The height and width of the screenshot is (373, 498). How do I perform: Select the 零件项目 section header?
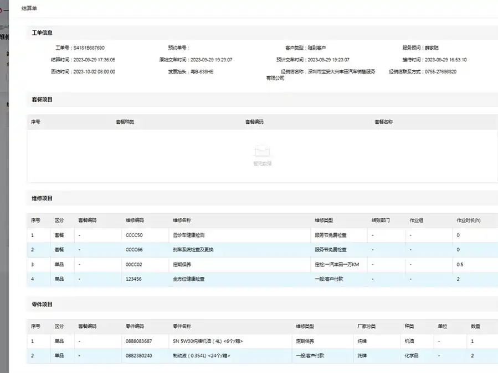tap(42, 304)
